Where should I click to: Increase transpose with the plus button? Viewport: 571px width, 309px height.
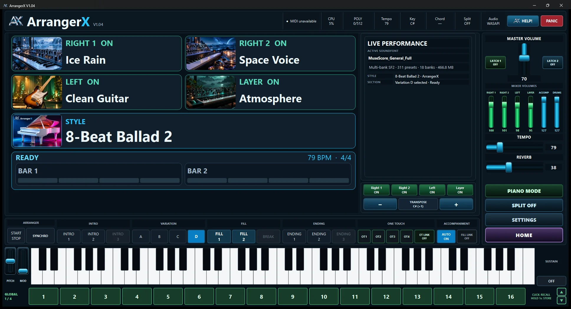456,204
